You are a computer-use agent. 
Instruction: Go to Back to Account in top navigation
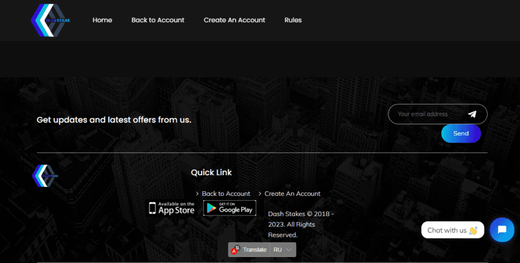pos(157,20)
